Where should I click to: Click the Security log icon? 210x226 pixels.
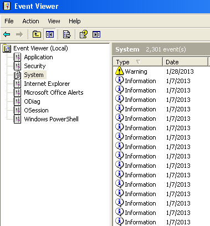tap(17, 66)
